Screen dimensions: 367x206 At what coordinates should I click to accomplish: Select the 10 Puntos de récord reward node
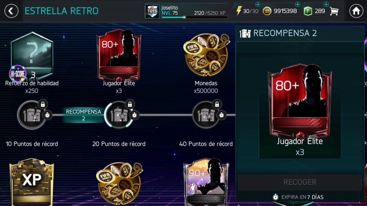click(32, 115)
